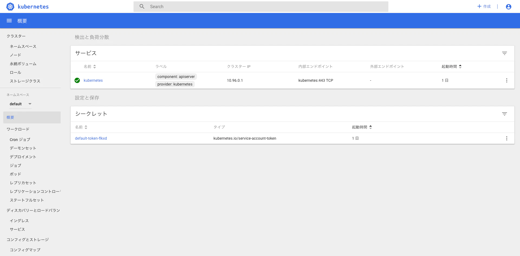Viewport: 520px width, 256px height.
Task: Open コンフィグマップ in sidebar
Action: coord(25,250)
